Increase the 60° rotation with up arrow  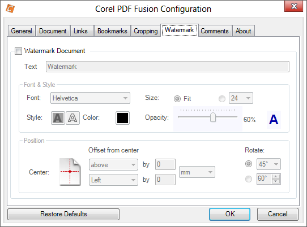pyautogui.click(x=276, y=177)
